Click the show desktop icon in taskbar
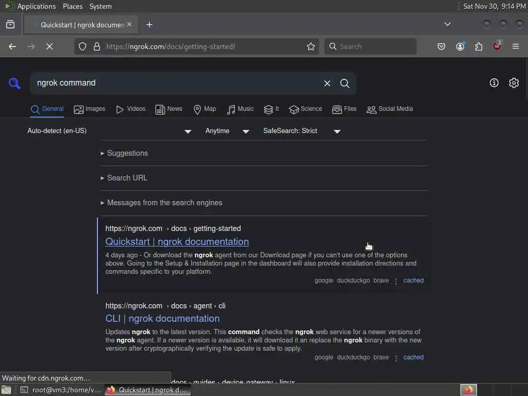 coord(6,390)
